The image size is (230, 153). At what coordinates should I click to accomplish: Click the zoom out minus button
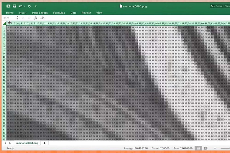215,148
